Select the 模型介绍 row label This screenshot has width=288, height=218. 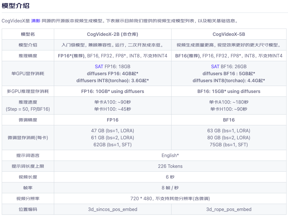click(x=28, y=45)
